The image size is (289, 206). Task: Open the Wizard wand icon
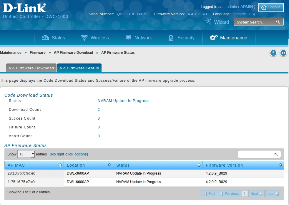209,22
